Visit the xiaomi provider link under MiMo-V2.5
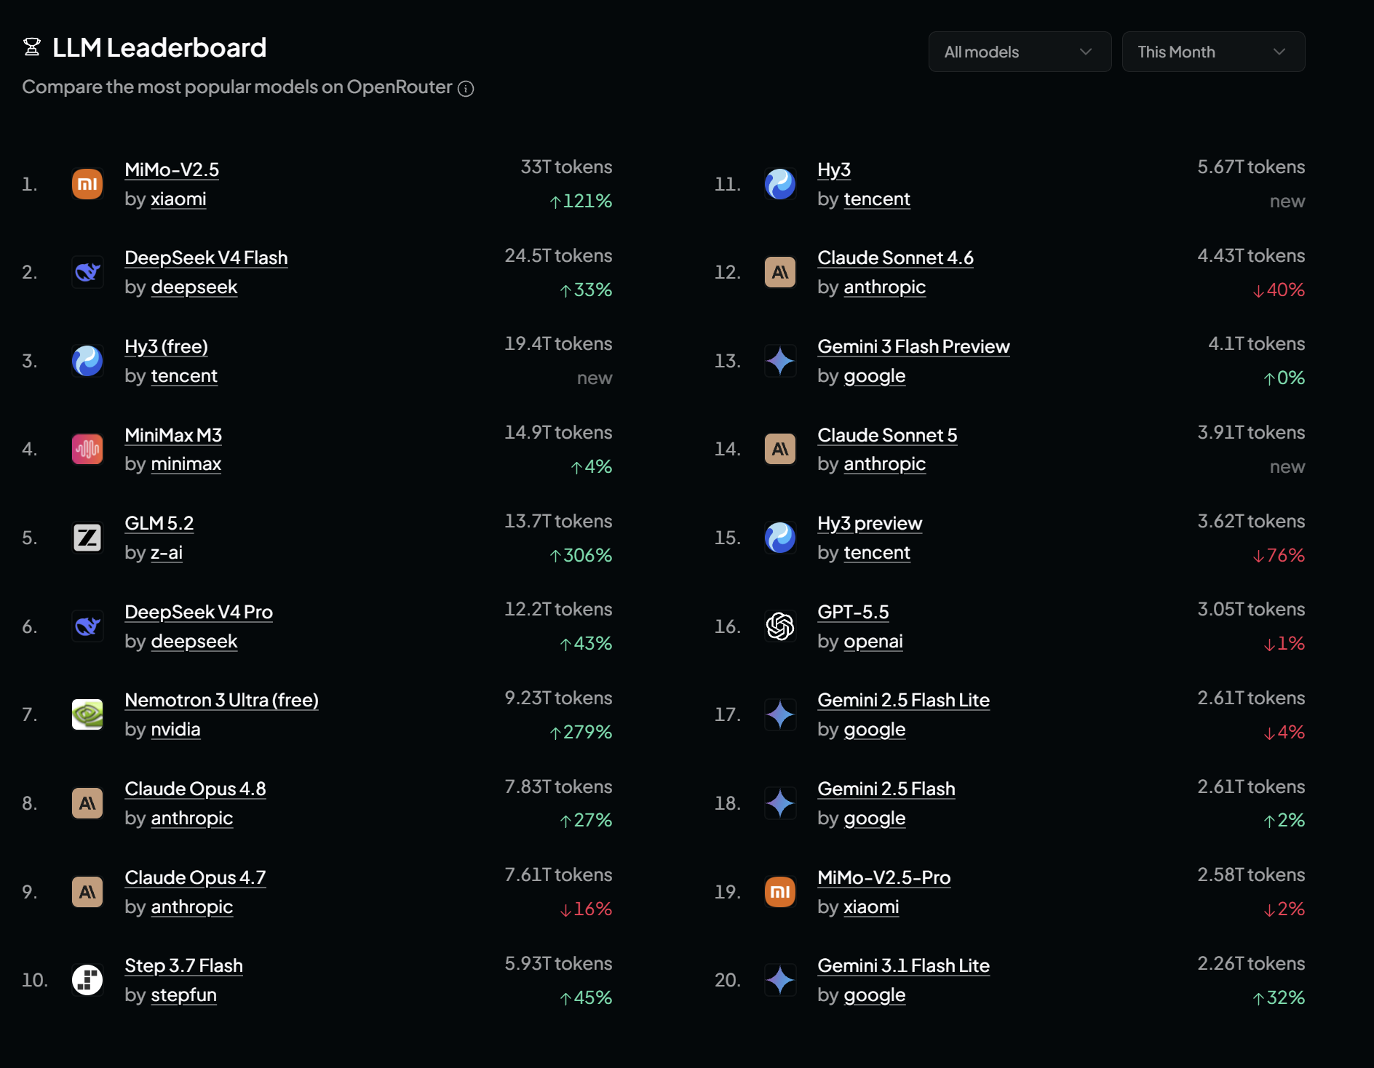Screen dimensions: 1374x1068 (178, 199)
